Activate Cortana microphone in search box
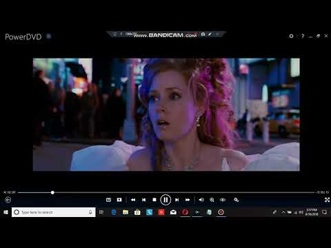331x248 pixels. [x=90, y=212]
